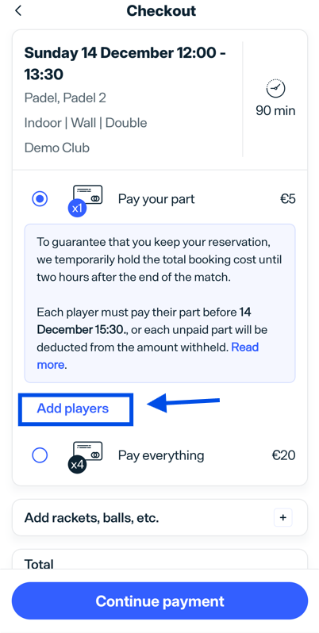Click the Checkout page heading
Viewport: 319px width, 633px height.
pos(161,11)
